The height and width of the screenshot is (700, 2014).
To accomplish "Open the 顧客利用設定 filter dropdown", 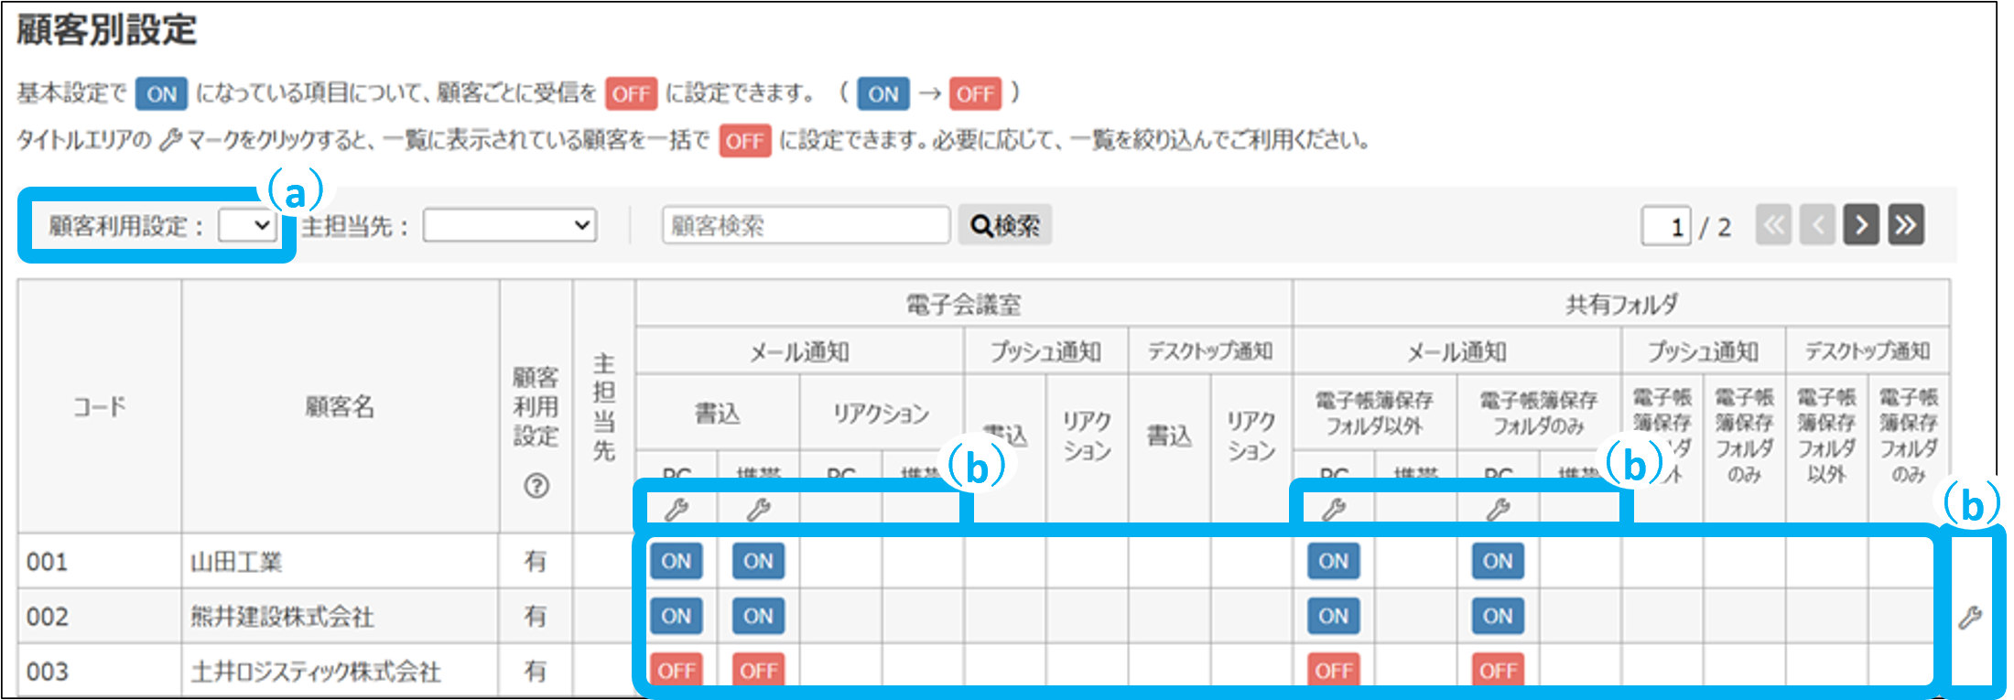I will (248, 226).
